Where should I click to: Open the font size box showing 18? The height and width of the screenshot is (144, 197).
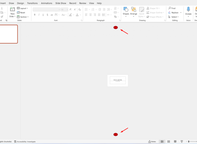(64, 9)
